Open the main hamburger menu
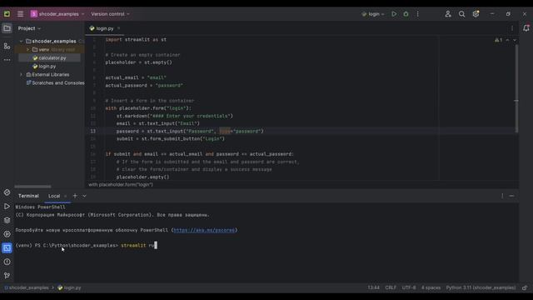 click(20, 14)
